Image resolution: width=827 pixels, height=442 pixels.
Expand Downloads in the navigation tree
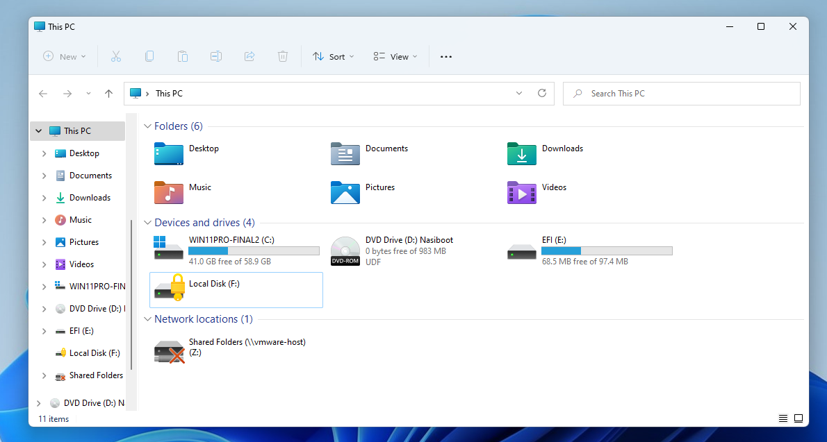(44, 198)
